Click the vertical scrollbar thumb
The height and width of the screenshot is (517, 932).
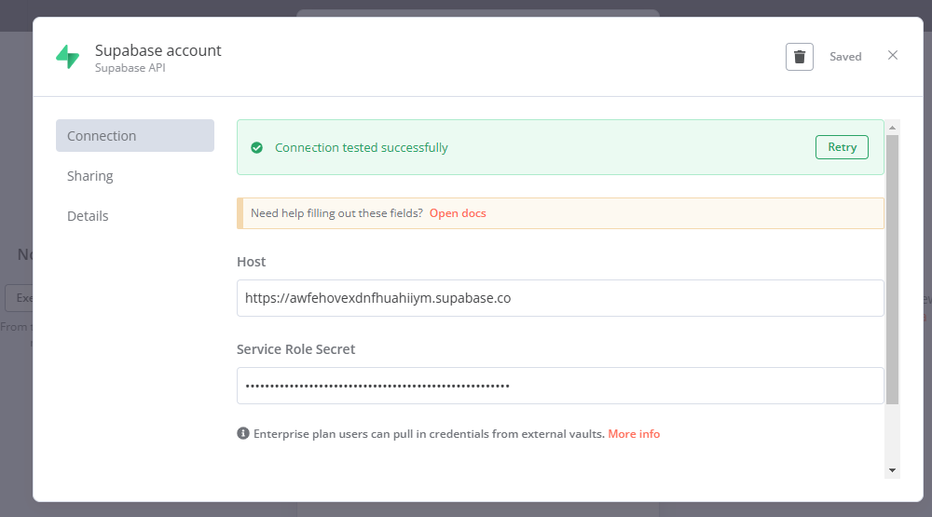pyautogui.click(x=892, y=270)
